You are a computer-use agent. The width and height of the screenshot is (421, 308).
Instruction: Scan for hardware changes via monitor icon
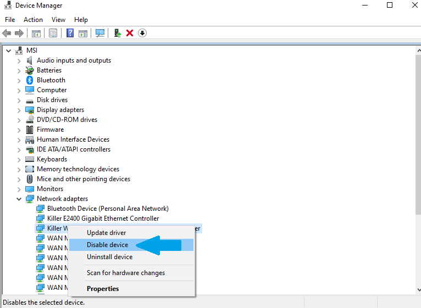[x=100, y=33]
